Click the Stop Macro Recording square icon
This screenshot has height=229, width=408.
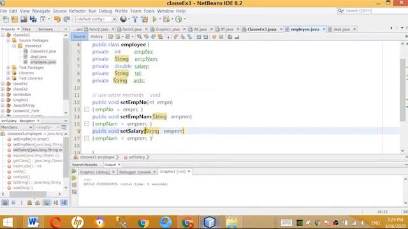[221, 37]
